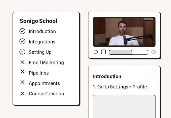Open the Introduction lesson in the list
The height and width of the screenshot is (118, 171).
pyautogui.click(x=42, y=31)
